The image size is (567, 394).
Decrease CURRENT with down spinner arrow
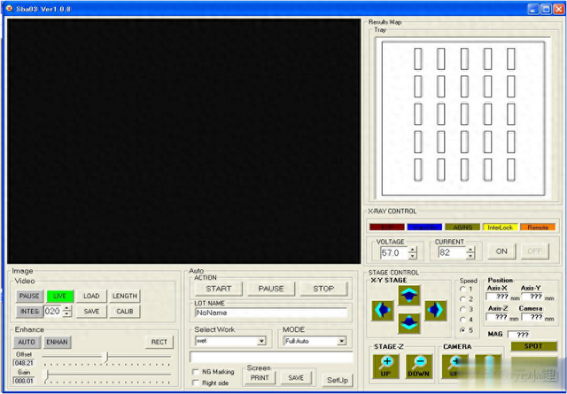(x=470, y=256)
